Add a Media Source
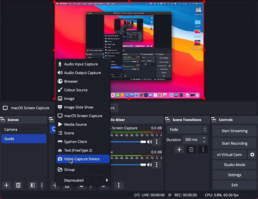Image resolution: width=258 pixels, height=199 pixels. [x=83, y=124]
